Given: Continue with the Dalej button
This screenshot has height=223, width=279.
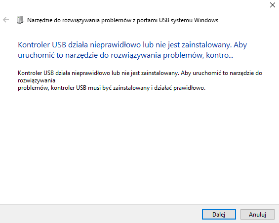Looking at the screenshot, I should 219,214.
